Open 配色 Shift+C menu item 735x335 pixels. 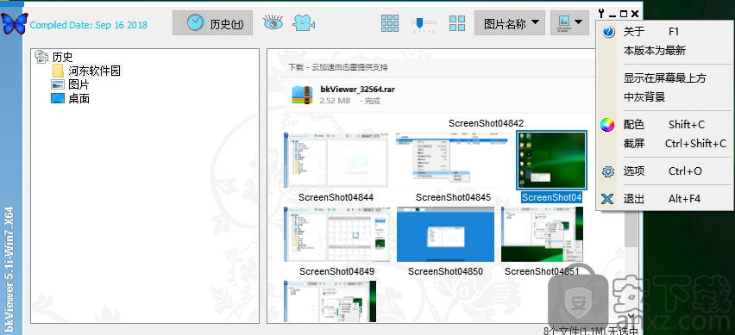tap(665, 125)
